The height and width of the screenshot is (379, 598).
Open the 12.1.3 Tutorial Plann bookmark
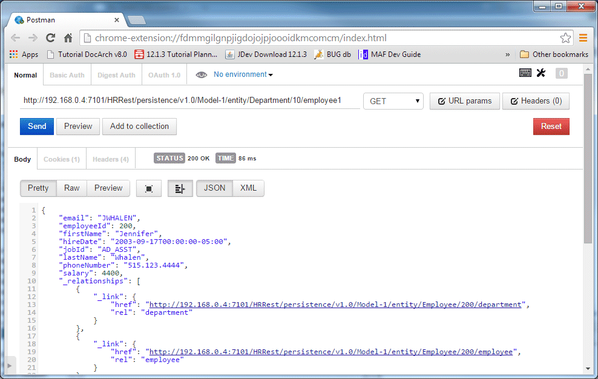click(x=176, y=54)
